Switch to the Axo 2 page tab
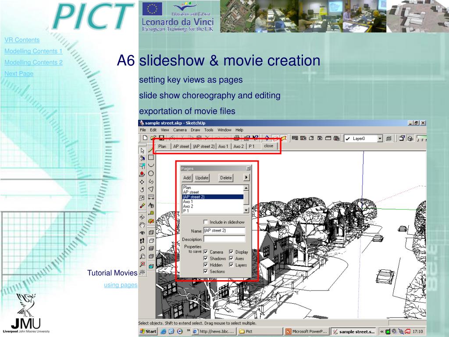Viewport: 449px width, 337px height. click(239, 146)
